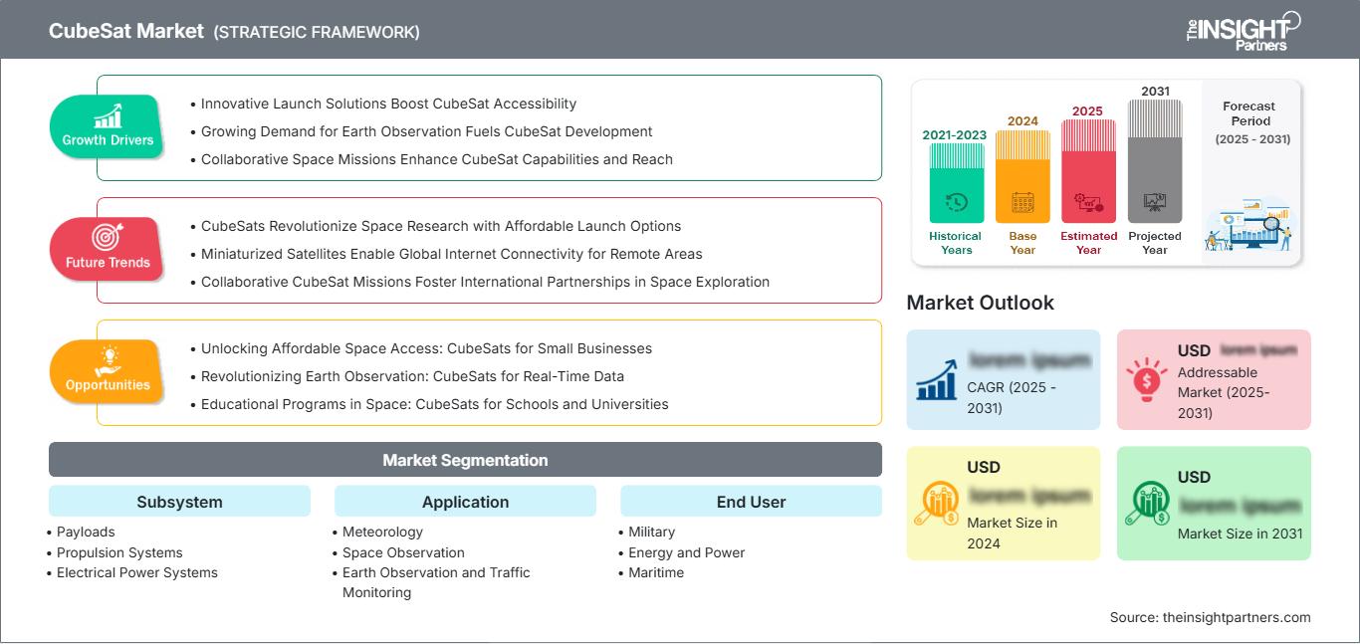The height and width of the screenshot is (644, 1360).
Task: Click the Future Trends target icon
Action: (x=108, y=238)
